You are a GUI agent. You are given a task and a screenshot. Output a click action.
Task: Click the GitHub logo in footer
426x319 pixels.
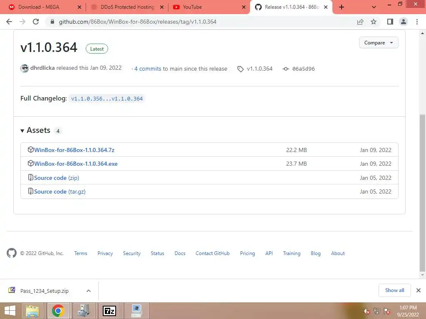click(x=12, y=253)
